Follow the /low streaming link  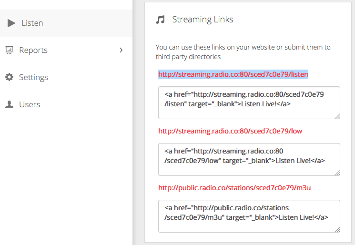(230, 131)
